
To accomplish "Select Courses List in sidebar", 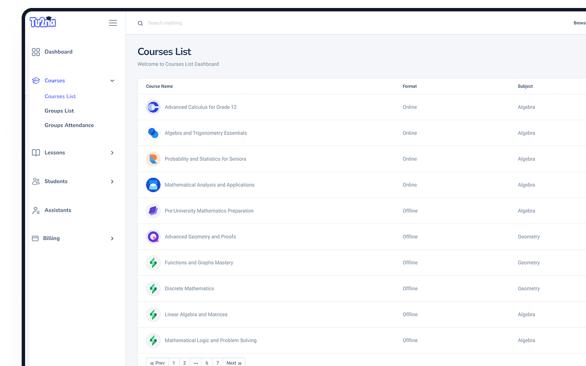I will click(x=60, y=96).
